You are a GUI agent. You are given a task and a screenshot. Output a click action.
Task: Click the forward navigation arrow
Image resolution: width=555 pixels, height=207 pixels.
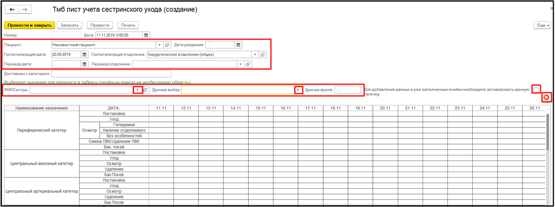click(x=24, y=10)
